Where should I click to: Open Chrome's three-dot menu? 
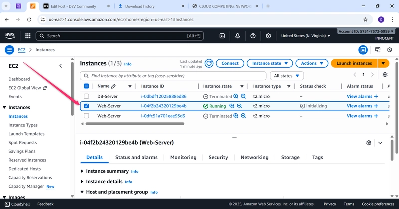click(x=392, y=19)
